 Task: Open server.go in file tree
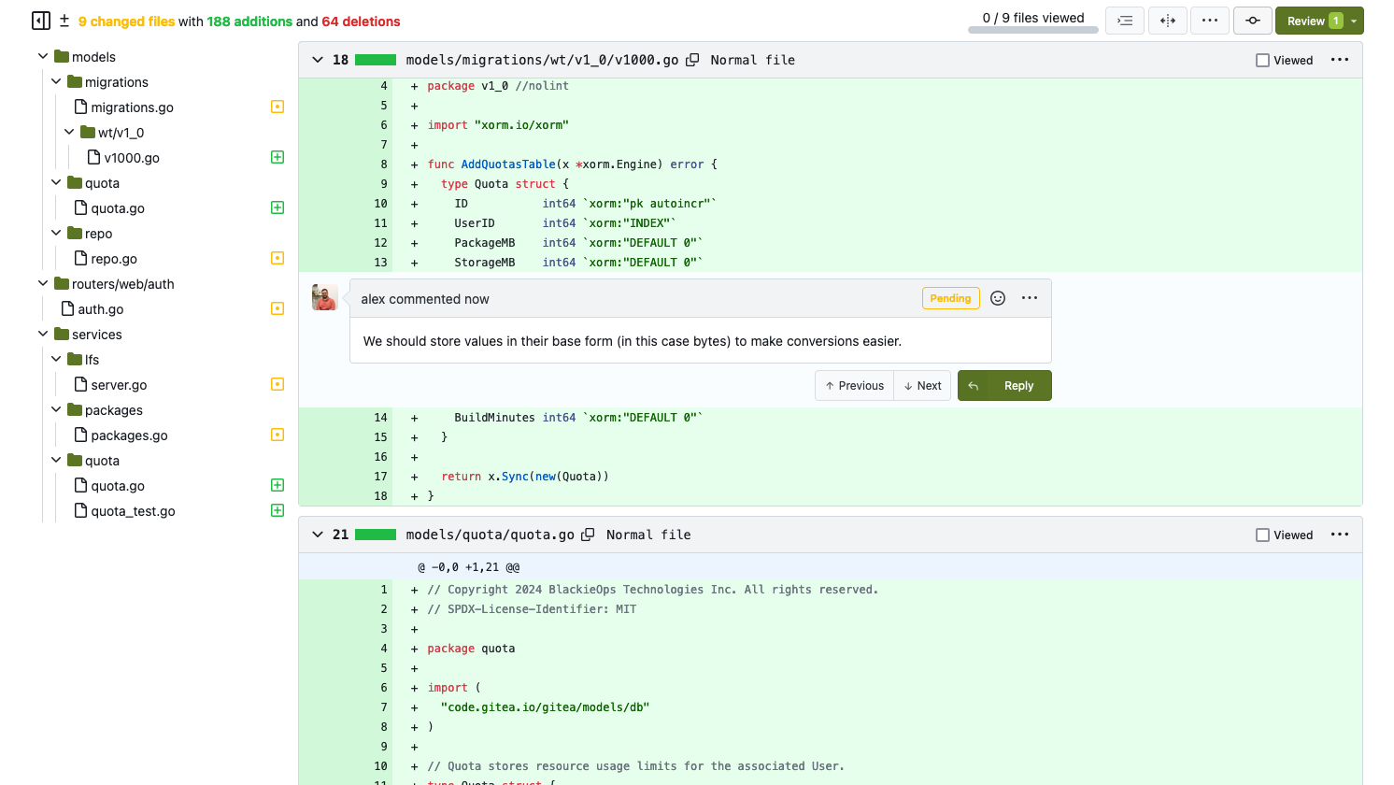[x=119, y=385]
